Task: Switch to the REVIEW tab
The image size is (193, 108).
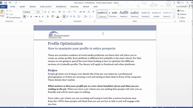Action: (86, 7)
